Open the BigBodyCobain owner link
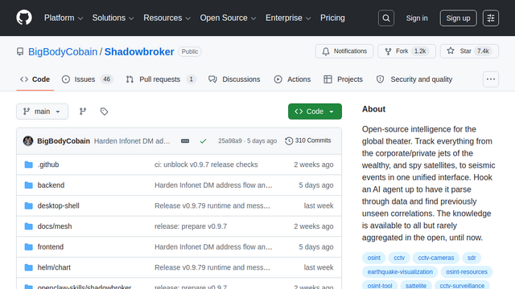 tap(63, 51)
